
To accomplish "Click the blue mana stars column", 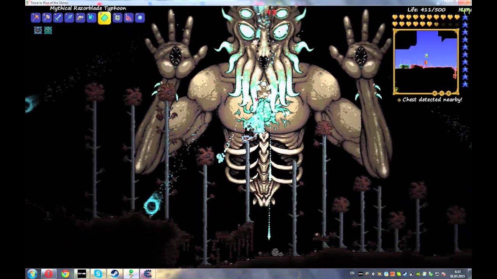I will click(465, 50).
